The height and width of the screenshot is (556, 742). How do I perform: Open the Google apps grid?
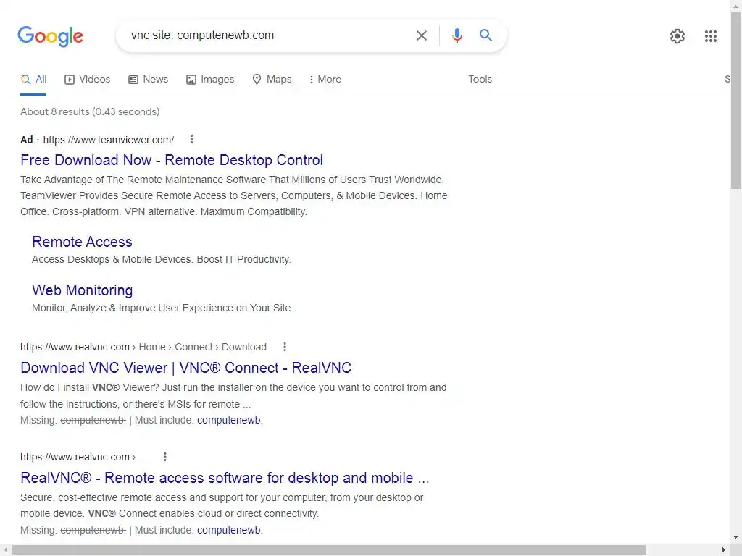[710, 36]
